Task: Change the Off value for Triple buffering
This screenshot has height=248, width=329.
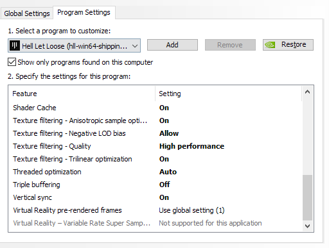Action: [x=164, y=185]
